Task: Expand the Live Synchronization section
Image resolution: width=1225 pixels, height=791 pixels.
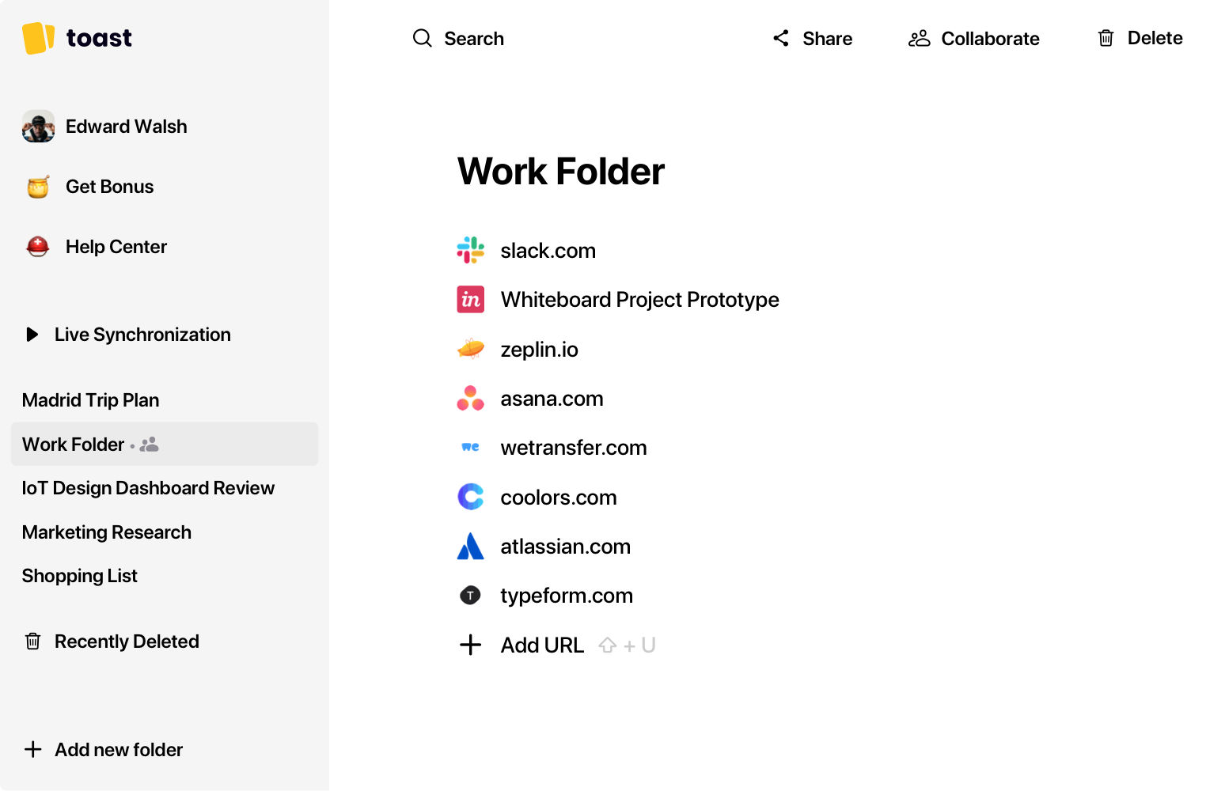Action: point(32,335)
